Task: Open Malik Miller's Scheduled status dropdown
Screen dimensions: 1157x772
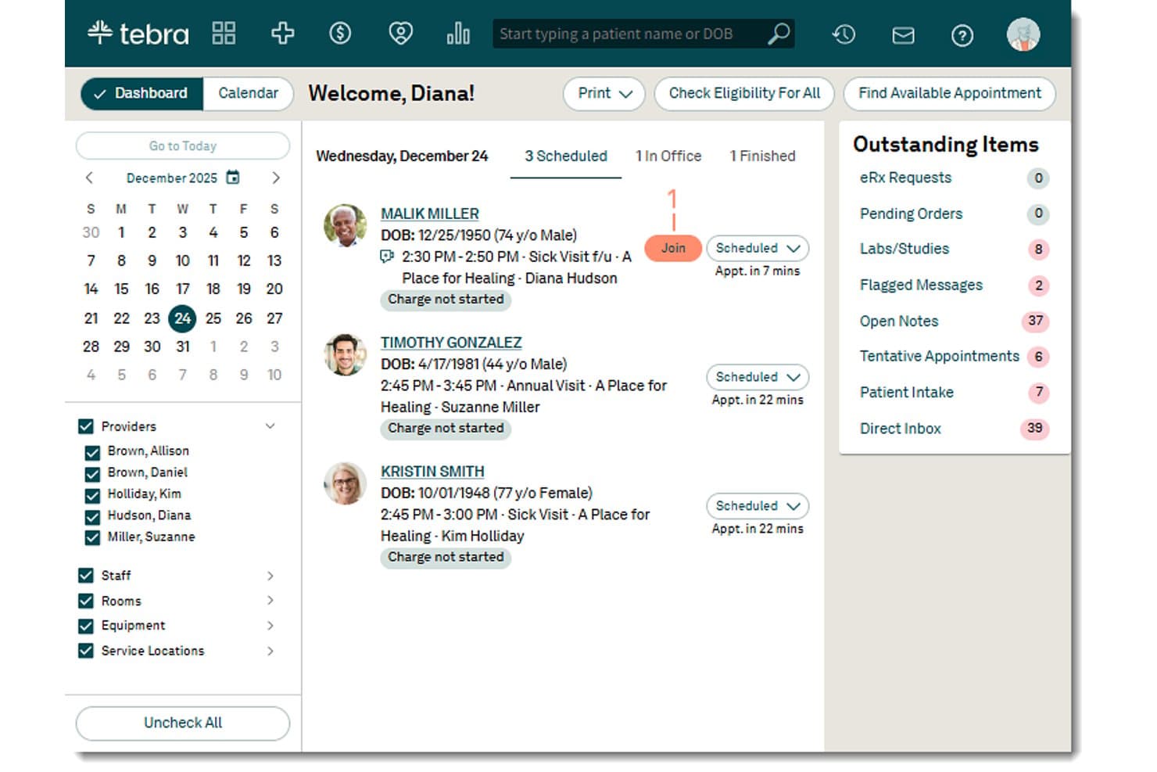Action: tap(758, 248)
